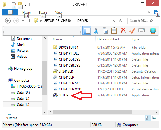Select CH341S98.SYS file

click(70, 65)
